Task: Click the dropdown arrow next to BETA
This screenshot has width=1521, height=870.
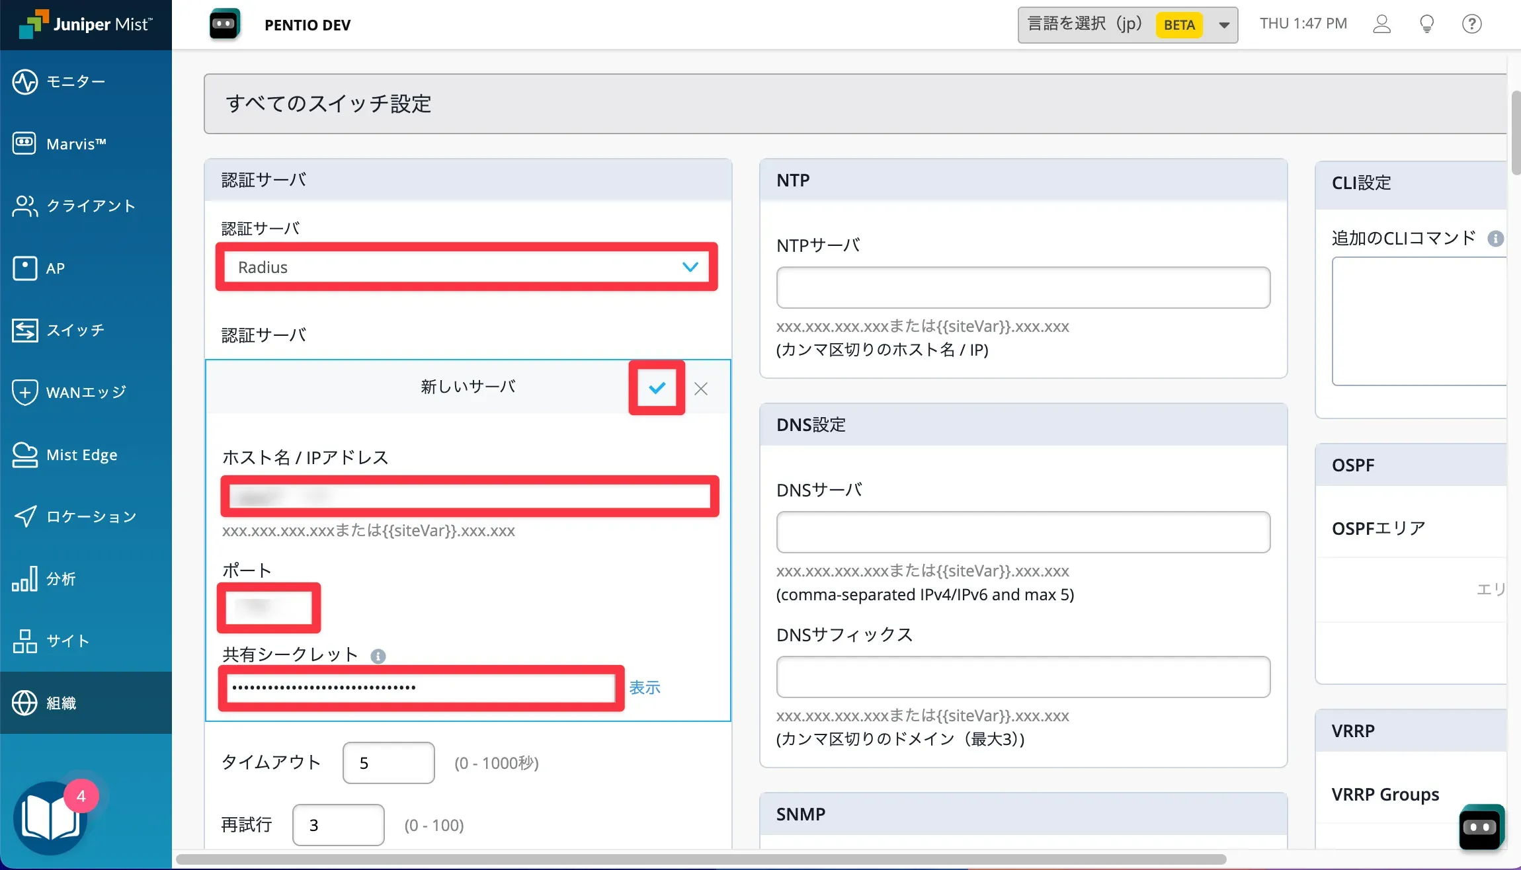Action: (x=1224, y=25)
